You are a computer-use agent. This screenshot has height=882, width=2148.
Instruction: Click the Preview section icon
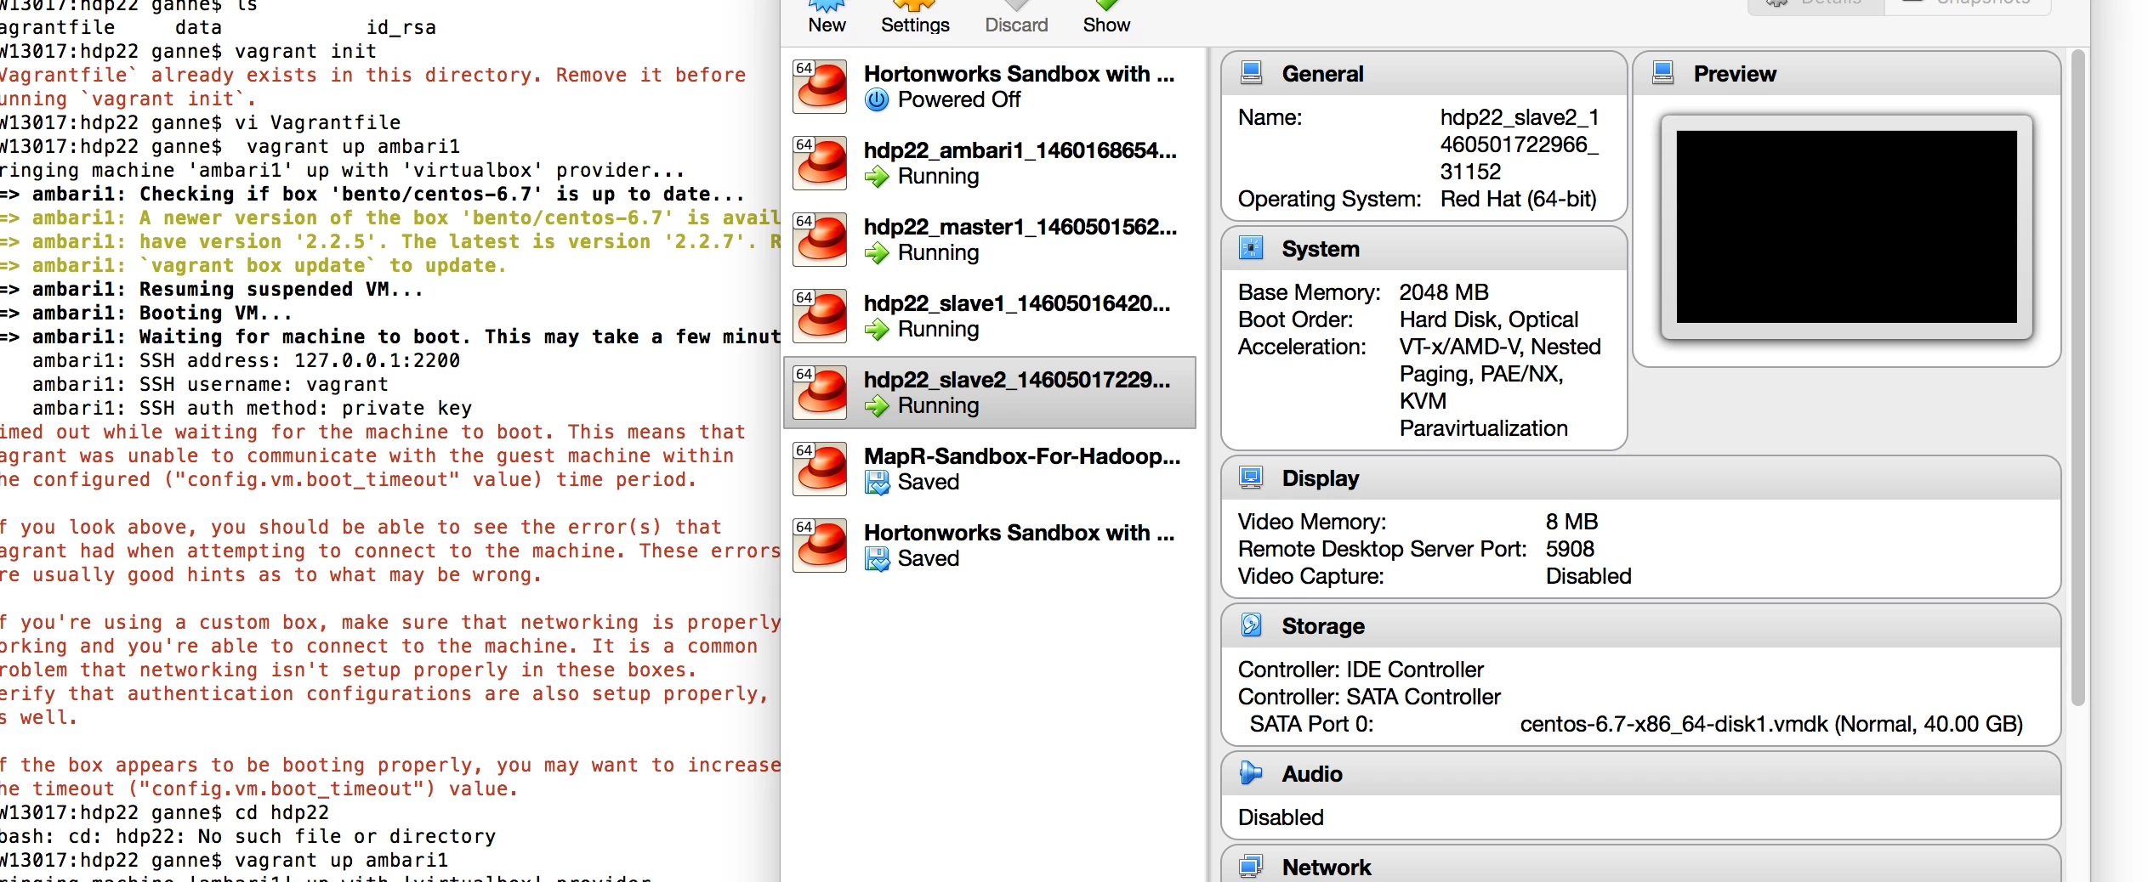[x=1662, y=73]
